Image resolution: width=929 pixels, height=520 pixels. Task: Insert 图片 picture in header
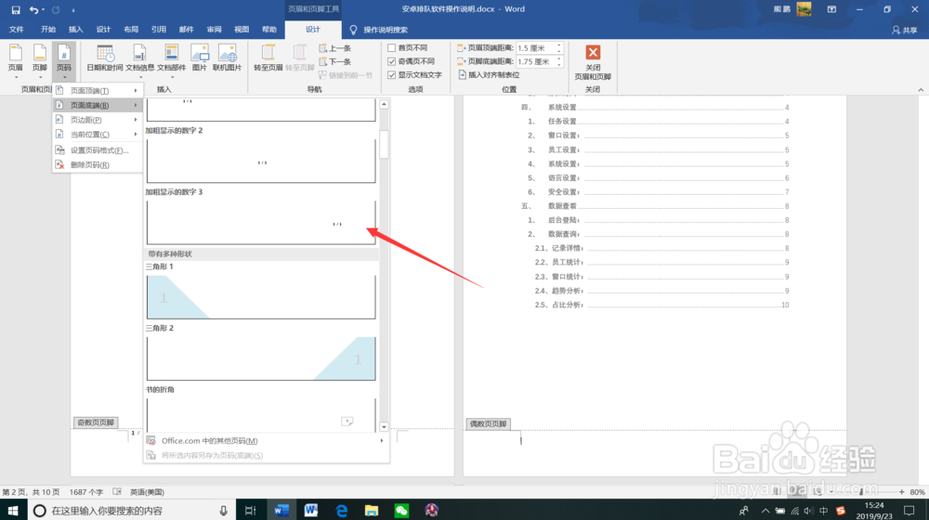200,58
